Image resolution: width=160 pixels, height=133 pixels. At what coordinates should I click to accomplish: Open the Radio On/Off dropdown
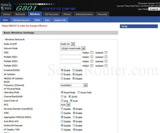(x=68, y=44)
